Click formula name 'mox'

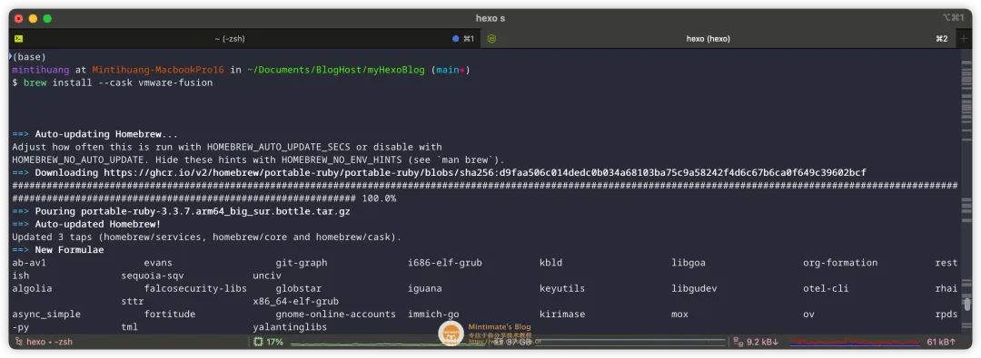680,314
